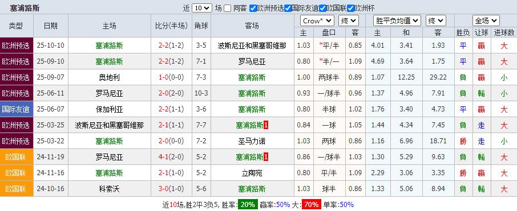Image resolution: width=517 pixels, height=211 pixels.
Task: Click the 比分(半场) column header
Action: coord(171,26)
